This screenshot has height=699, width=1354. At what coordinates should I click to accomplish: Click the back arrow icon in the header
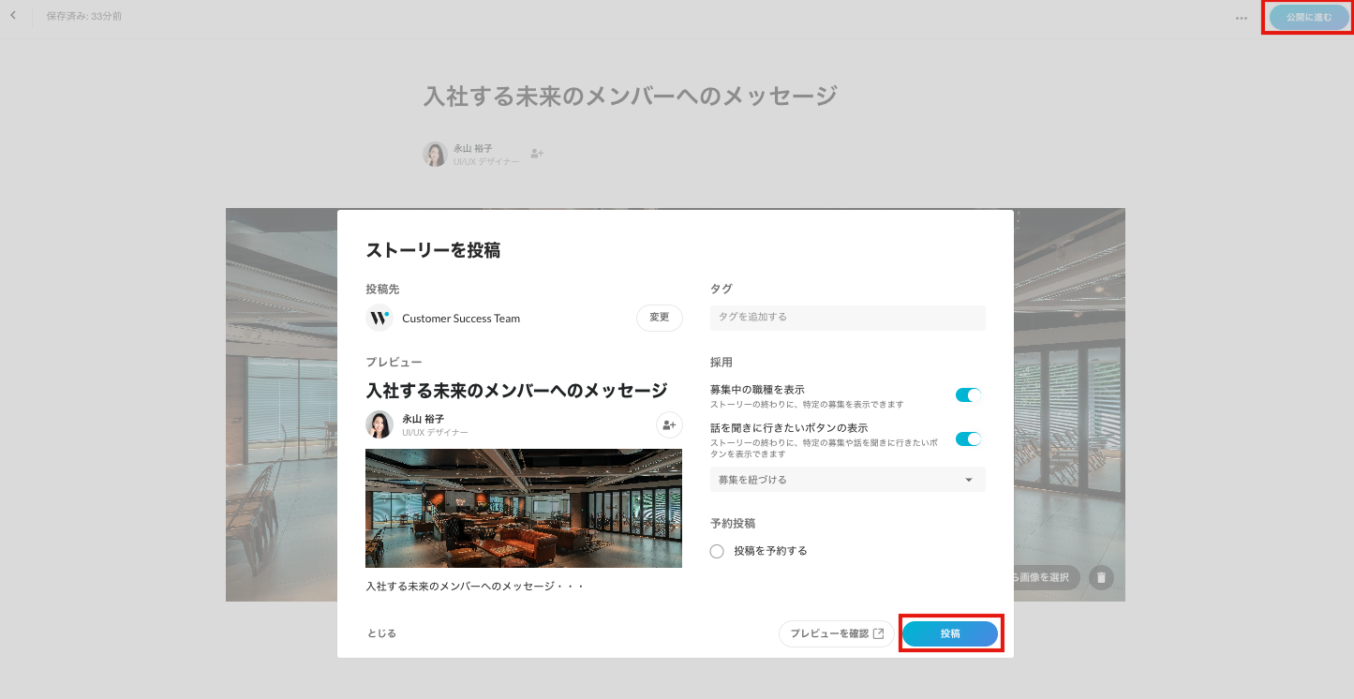(x=13, y=15)
